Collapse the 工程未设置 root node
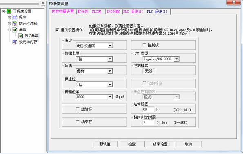Viewport: 243px width, 154px height. click(x=3, y=11)
